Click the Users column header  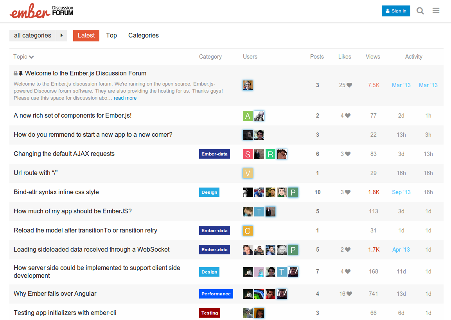[x=250, y=57]
